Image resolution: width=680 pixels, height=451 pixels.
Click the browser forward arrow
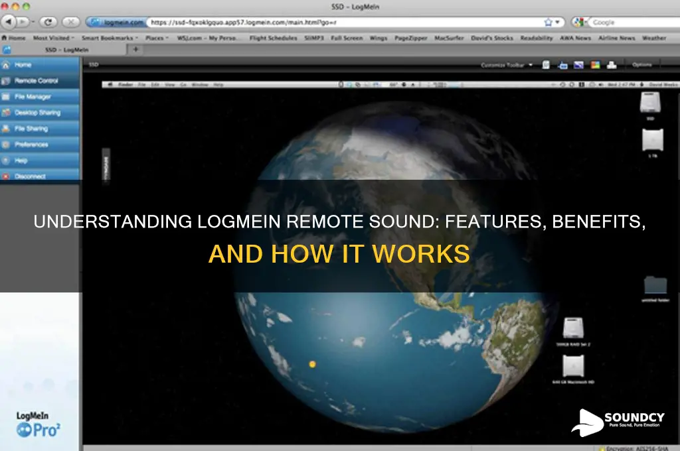[x=23, y=22]
